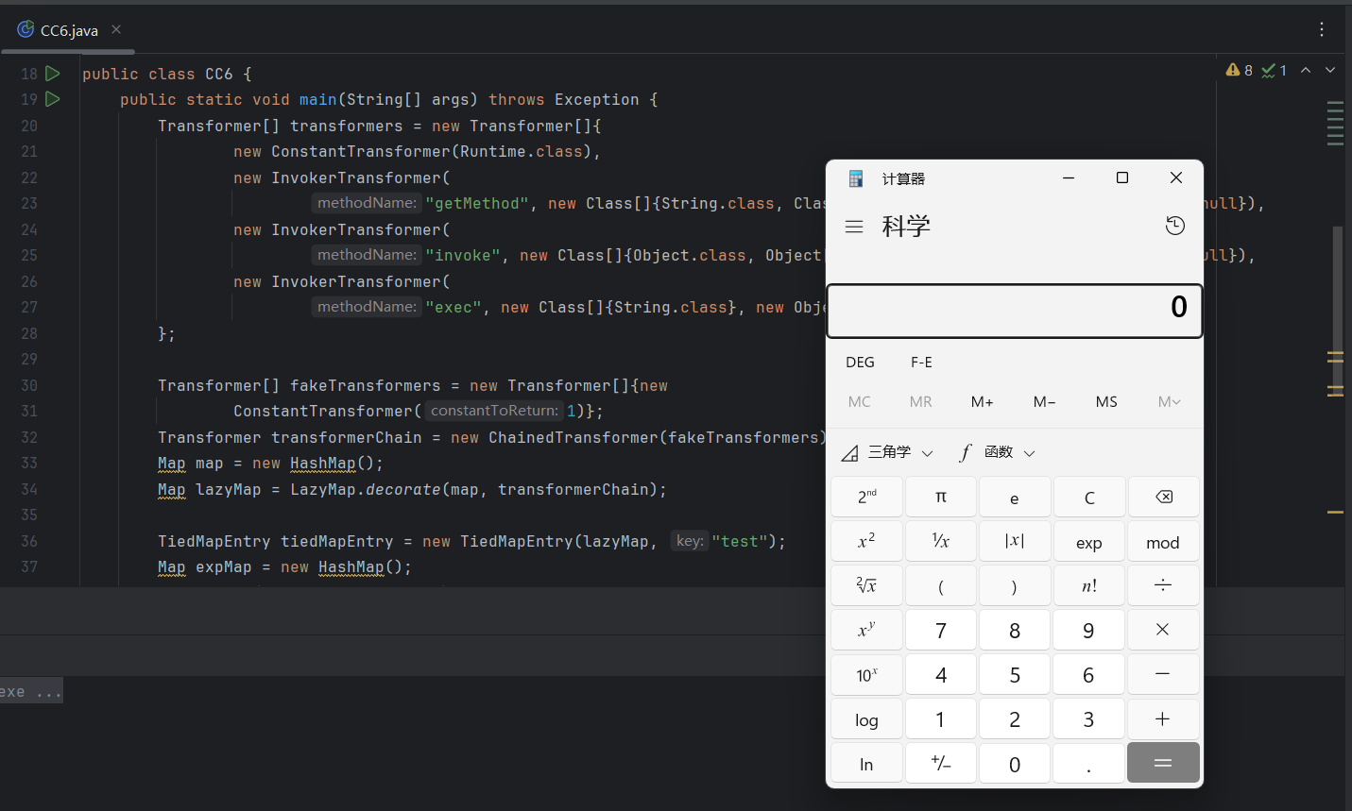
Task: Insert Euler's constant e
Action: click(x=1015, y=497)
